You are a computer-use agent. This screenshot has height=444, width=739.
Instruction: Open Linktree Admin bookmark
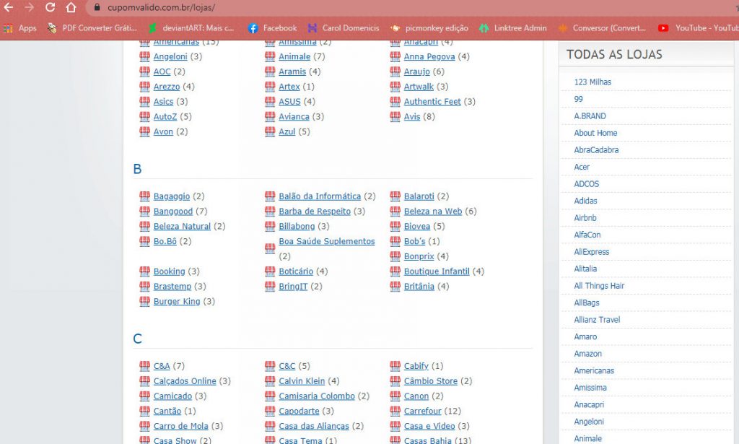tap(513, 28)
